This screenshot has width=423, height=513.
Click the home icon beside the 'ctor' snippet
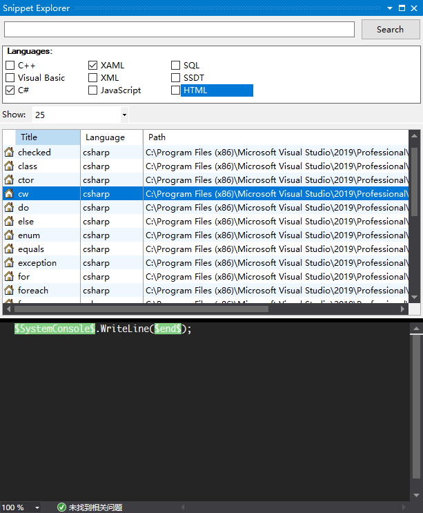(9, 180)
